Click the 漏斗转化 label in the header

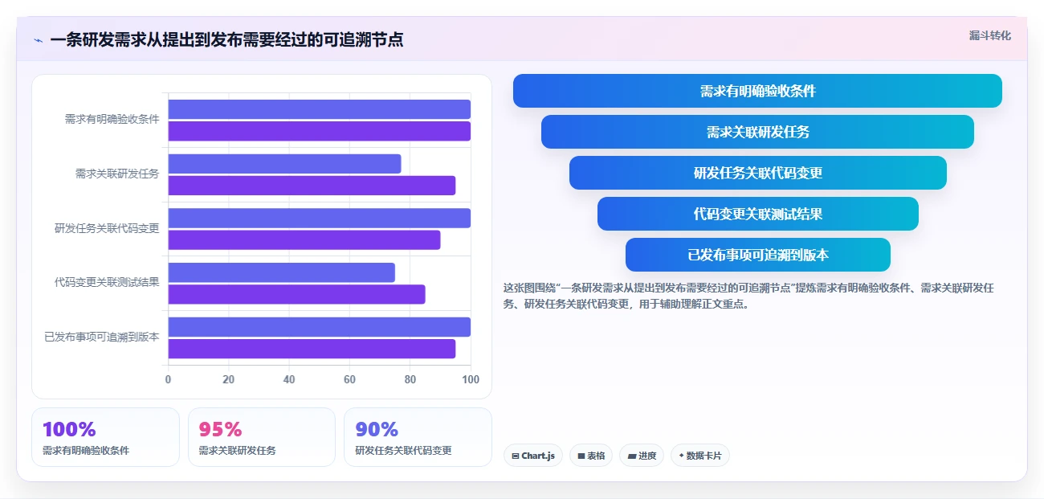(x=989, y=36)
